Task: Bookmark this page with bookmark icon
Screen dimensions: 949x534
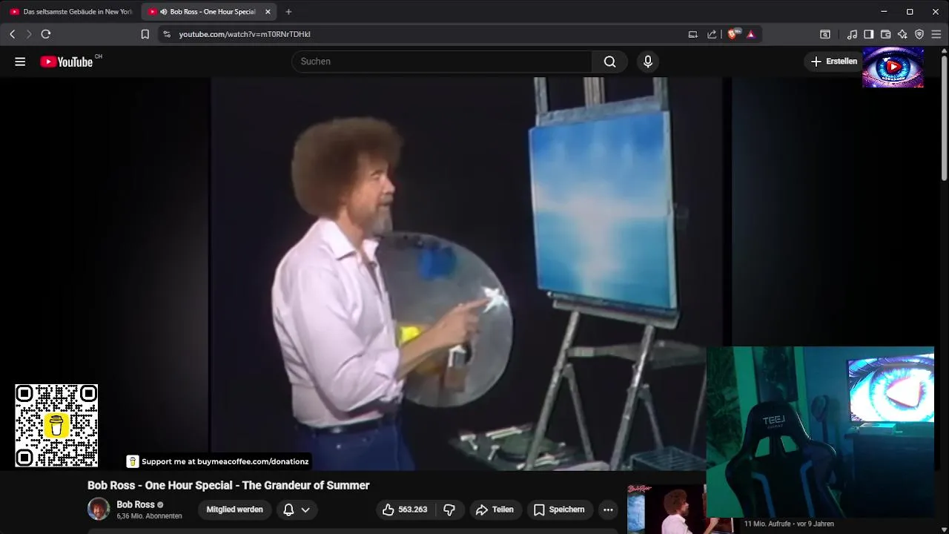Action: [145, 34]
